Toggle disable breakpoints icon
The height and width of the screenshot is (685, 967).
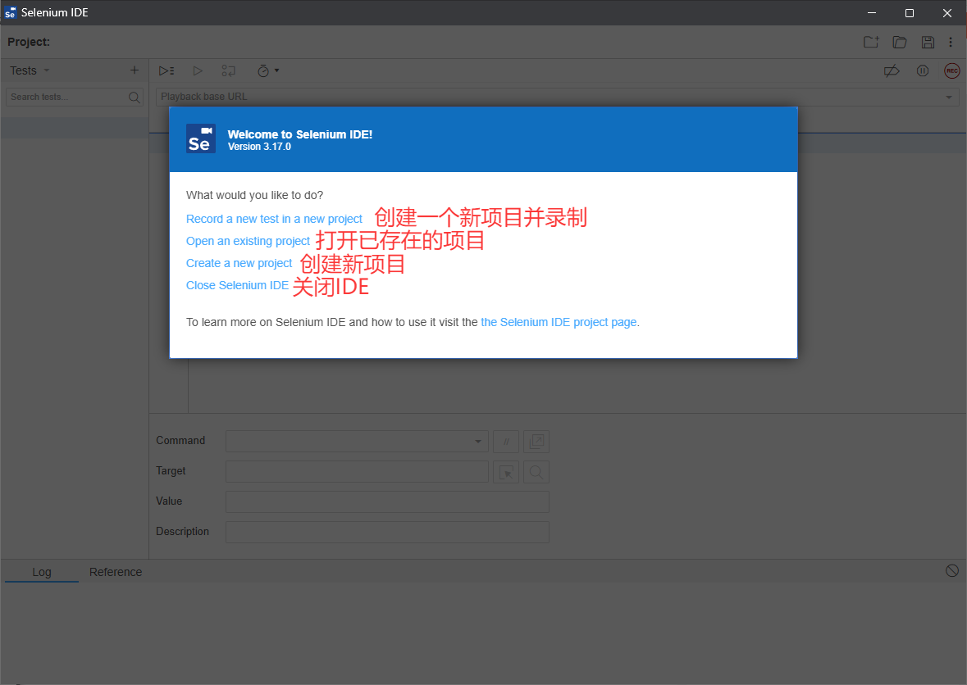892,70
